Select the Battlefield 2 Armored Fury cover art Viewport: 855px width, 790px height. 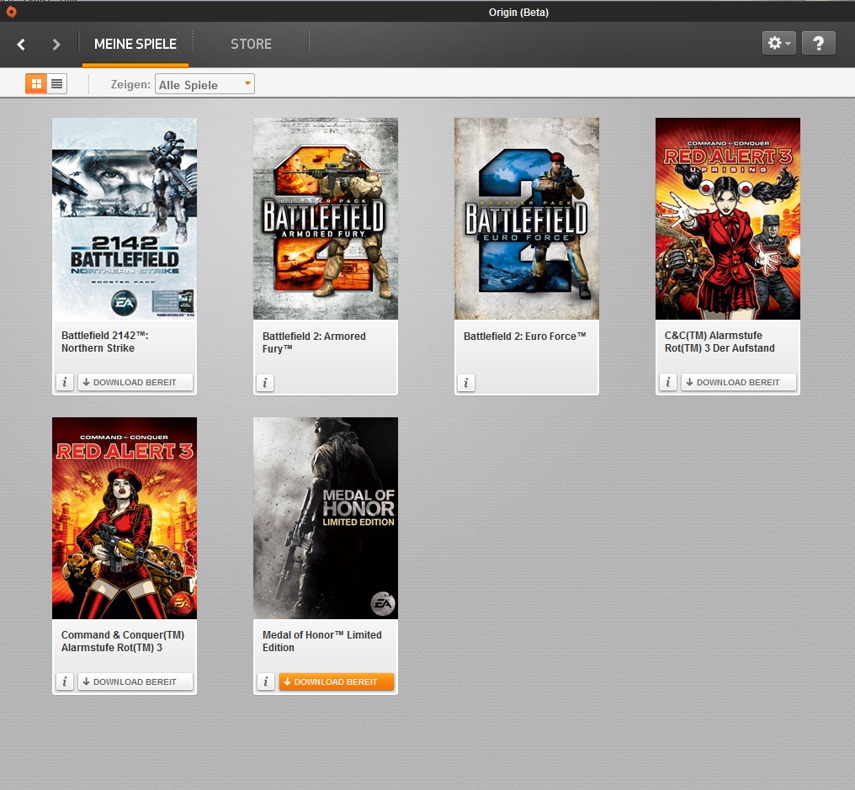point(326,219)
